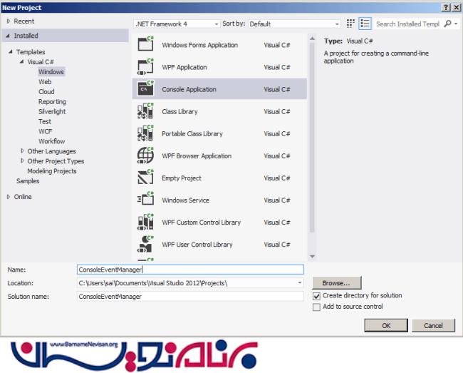
Task: Choose the Portable Class Library icon
Action: click(x=145, y=133)
